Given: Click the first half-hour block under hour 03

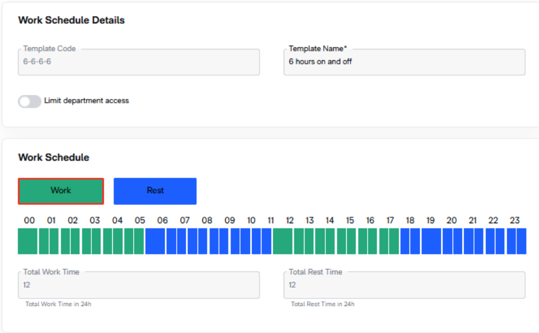Looking at the screenshot, I should pos(87,241).
